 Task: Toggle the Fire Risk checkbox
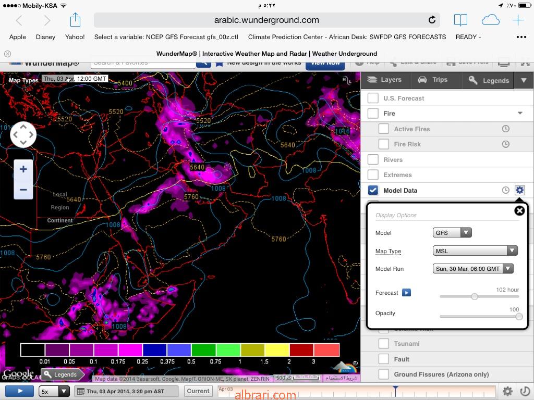pos(384,144)
